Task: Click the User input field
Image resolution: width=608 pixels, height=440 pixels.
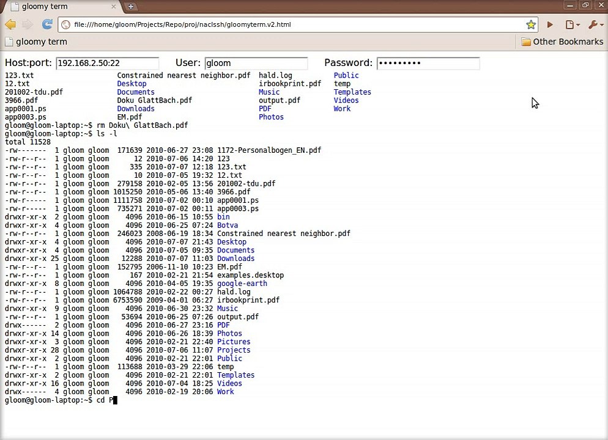Action: 256,63
